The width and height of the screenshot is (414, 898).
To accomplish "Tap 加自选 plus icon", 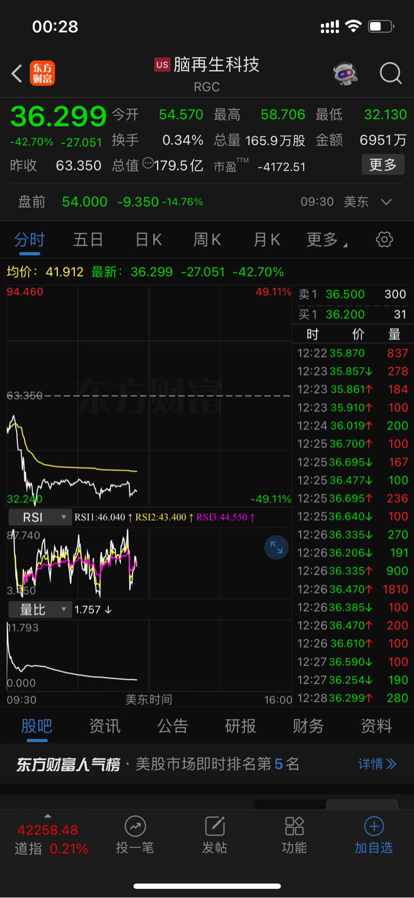I will 374,826.
